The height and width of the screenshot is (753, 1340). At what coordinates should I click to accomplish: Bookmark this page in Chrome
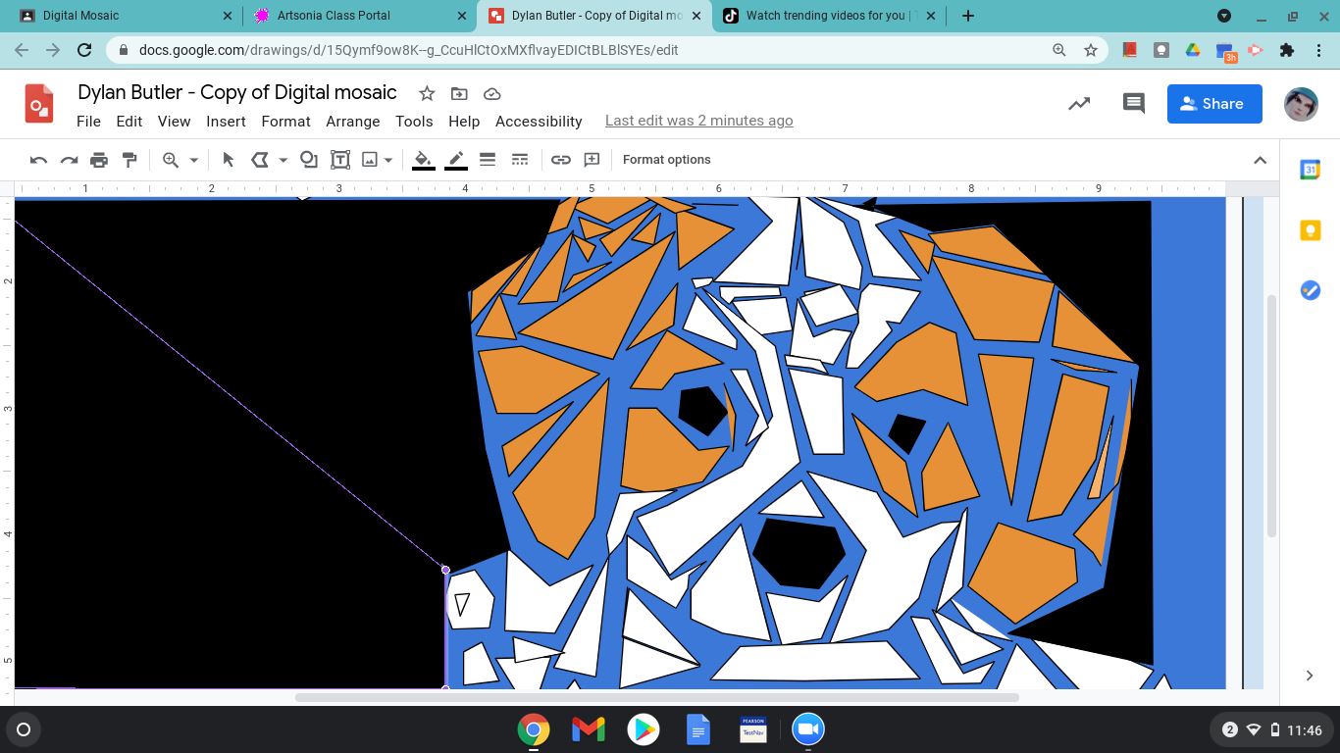click(x=1090, y=50)
